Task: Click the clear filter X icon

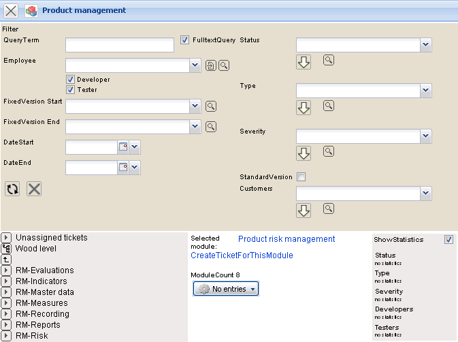Action: [x=34, y=189]
